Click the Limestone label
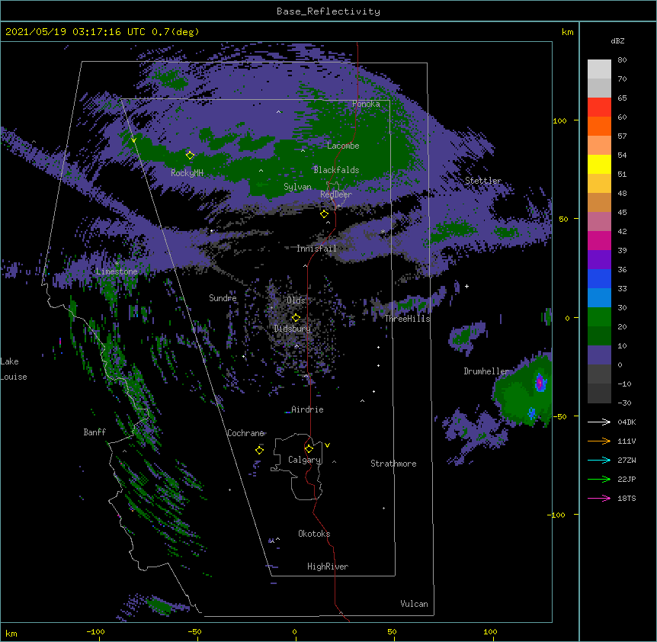The width and height of the screenshot is (657, 642). pos(117,271)
